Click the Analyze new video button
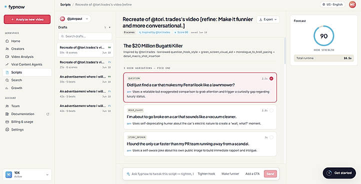Image resolution: width=361 pixels, height=184 pixels. [x=27, y=19]
